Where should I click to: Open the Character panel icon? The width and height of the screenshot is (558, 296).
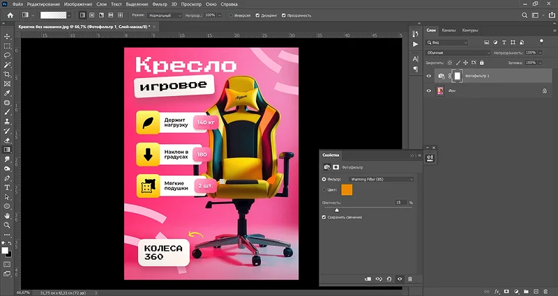tap(415, 59)
